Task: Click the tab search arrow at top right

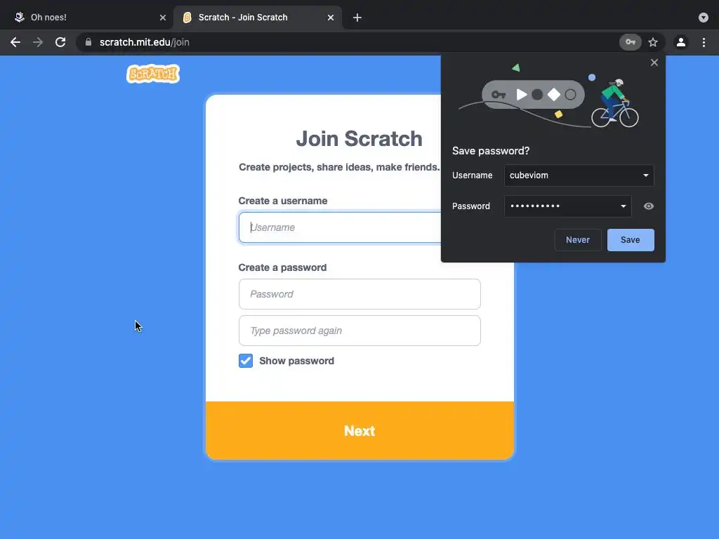Action: click(x=704, y=18)
